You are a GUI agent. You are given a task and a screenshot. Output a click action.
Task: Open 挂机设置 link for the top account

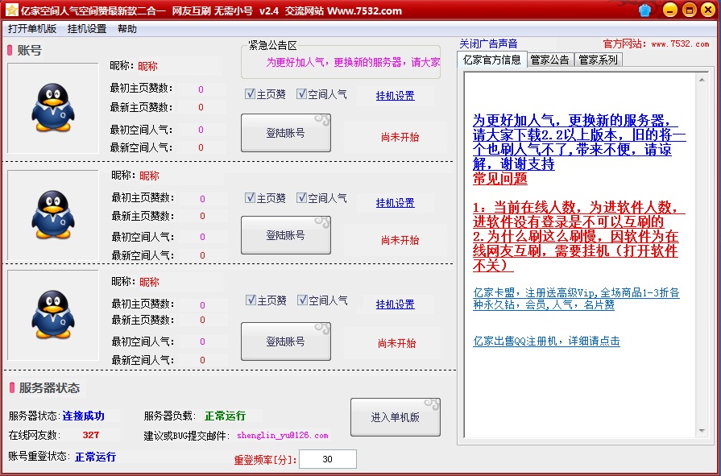(x=396, y=96)
